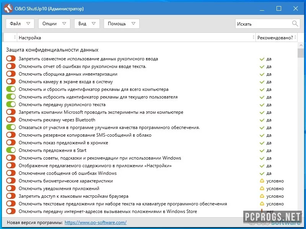Enable Microsoft experiments prohibition toggle
Viewport: 306px width, 229px height.
[x=11, y=112]
